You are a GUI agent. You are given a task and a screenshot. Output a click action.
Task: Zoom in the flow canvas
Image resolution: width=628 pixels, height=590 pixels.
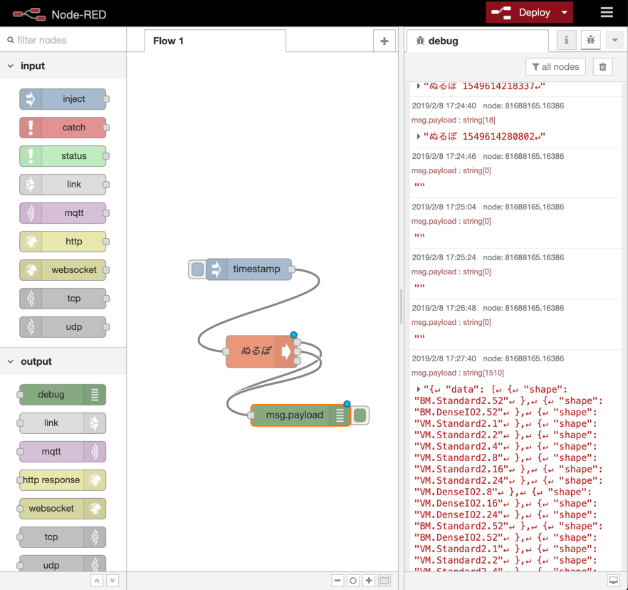(x=368, y=581)
